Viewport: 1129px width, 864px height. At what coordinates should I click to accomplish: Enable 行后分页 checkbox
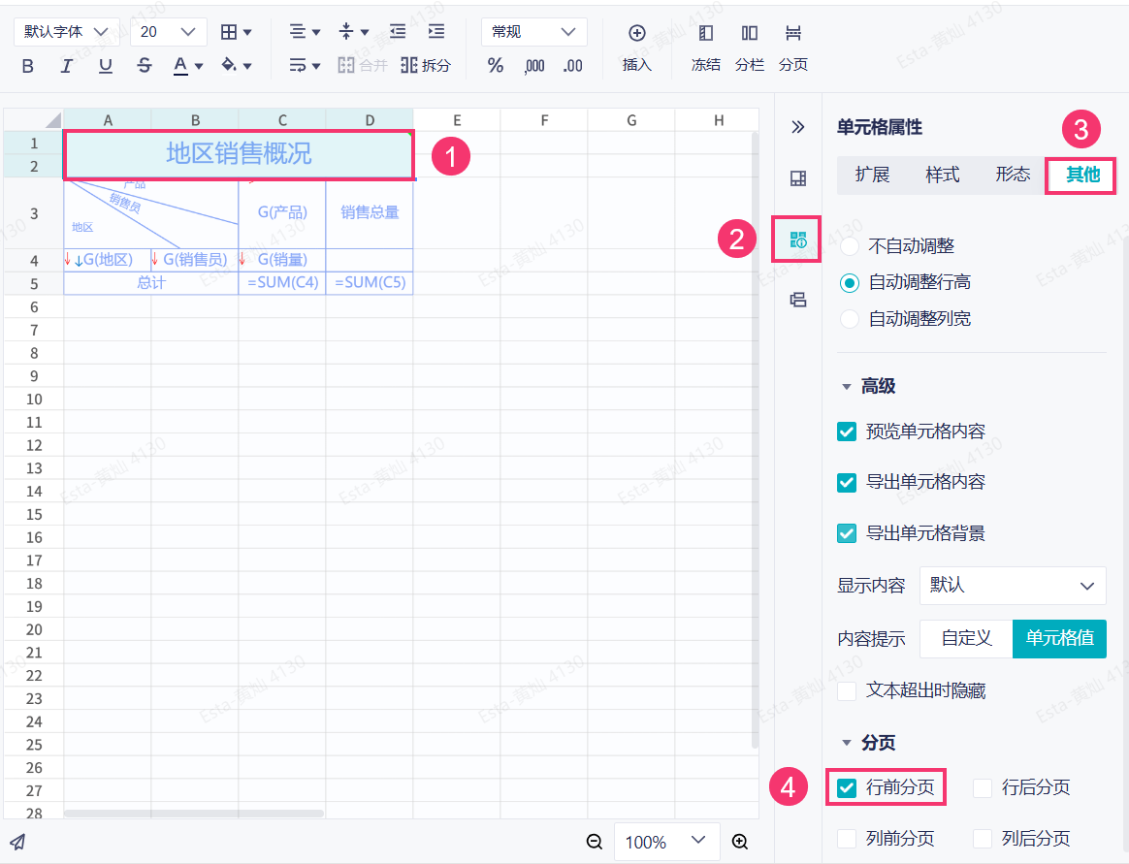coord(983,787)
